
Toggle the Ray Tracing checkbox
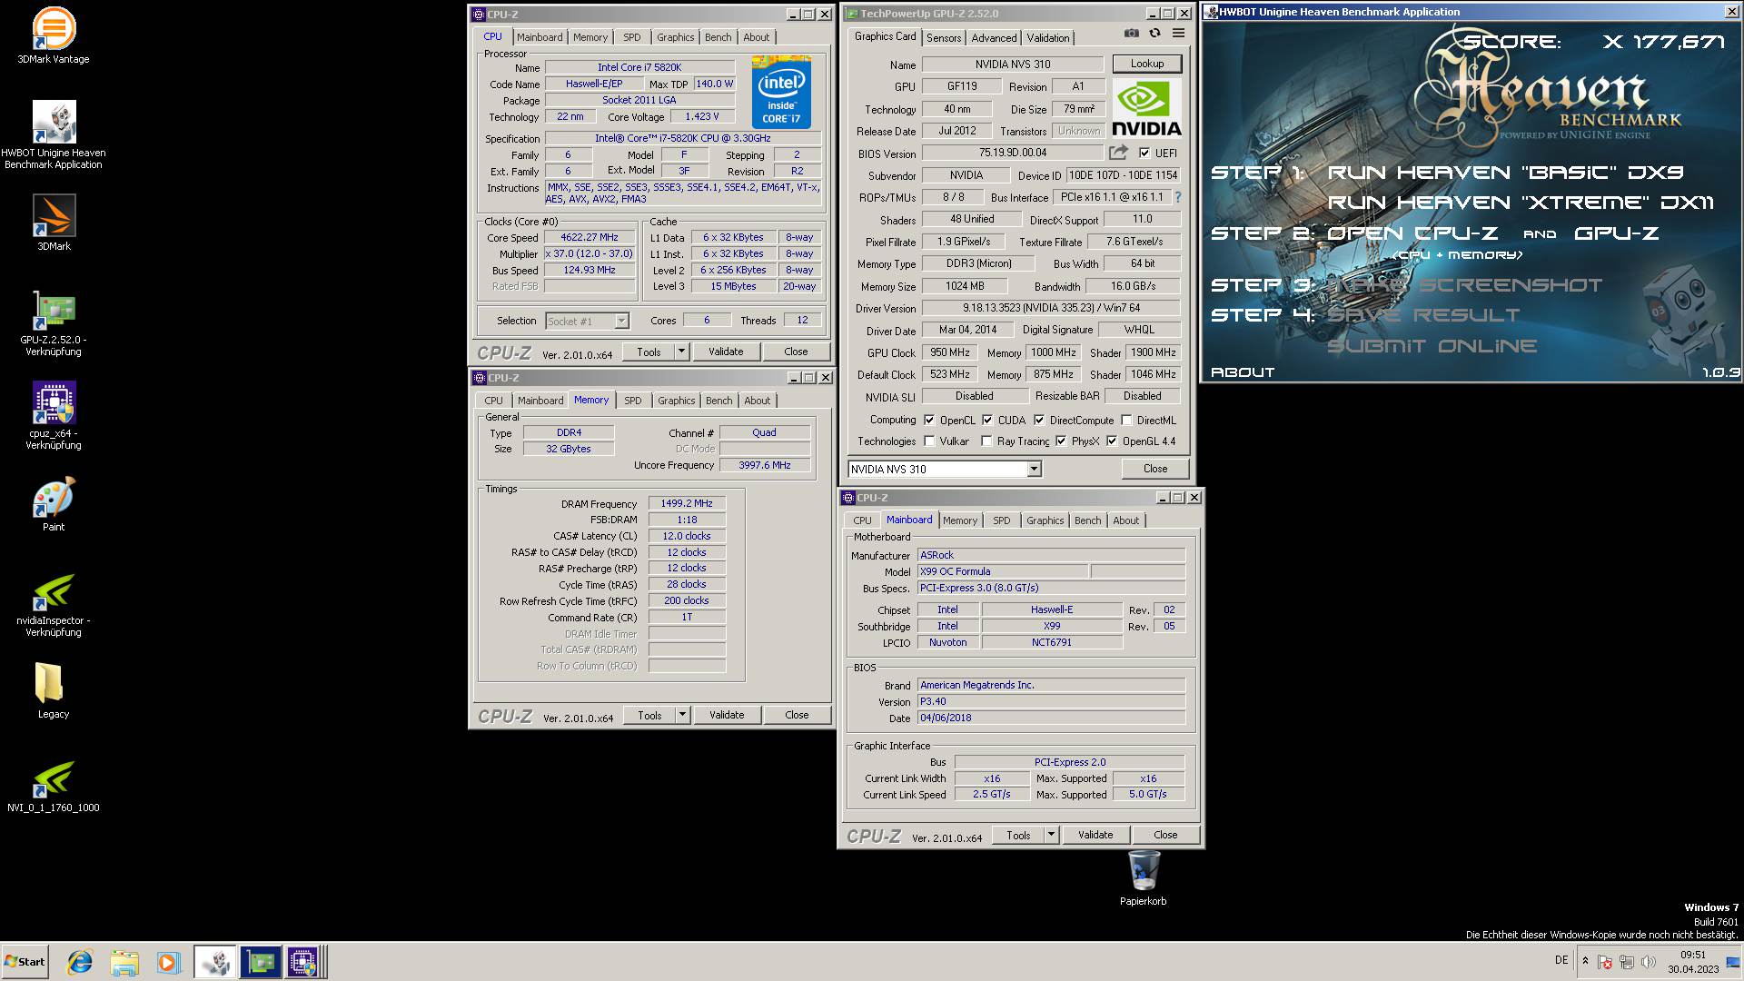point(986,441)
